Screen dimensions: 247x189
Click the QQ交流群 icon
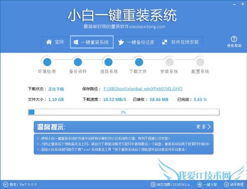click(153, 184)
